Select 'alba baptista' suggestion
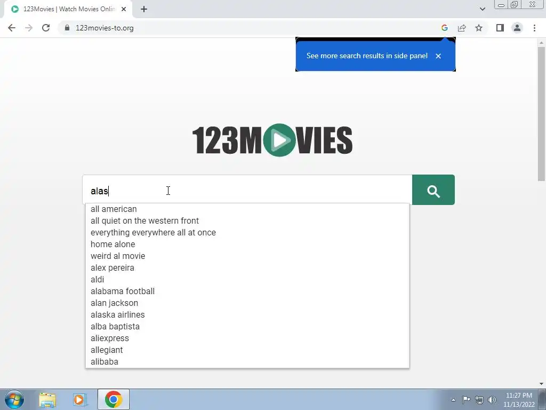The height and width of the screenshot is (410, 546). (x=247, y=326)
